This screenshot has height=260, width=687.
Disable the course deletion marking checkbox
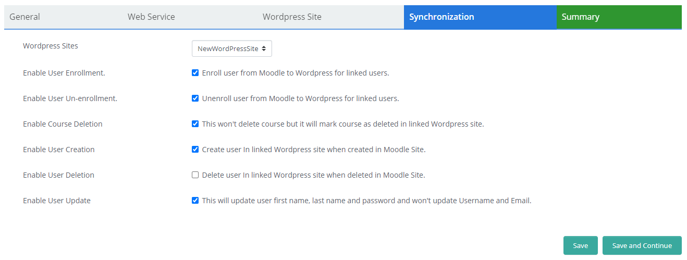(195, 124)
